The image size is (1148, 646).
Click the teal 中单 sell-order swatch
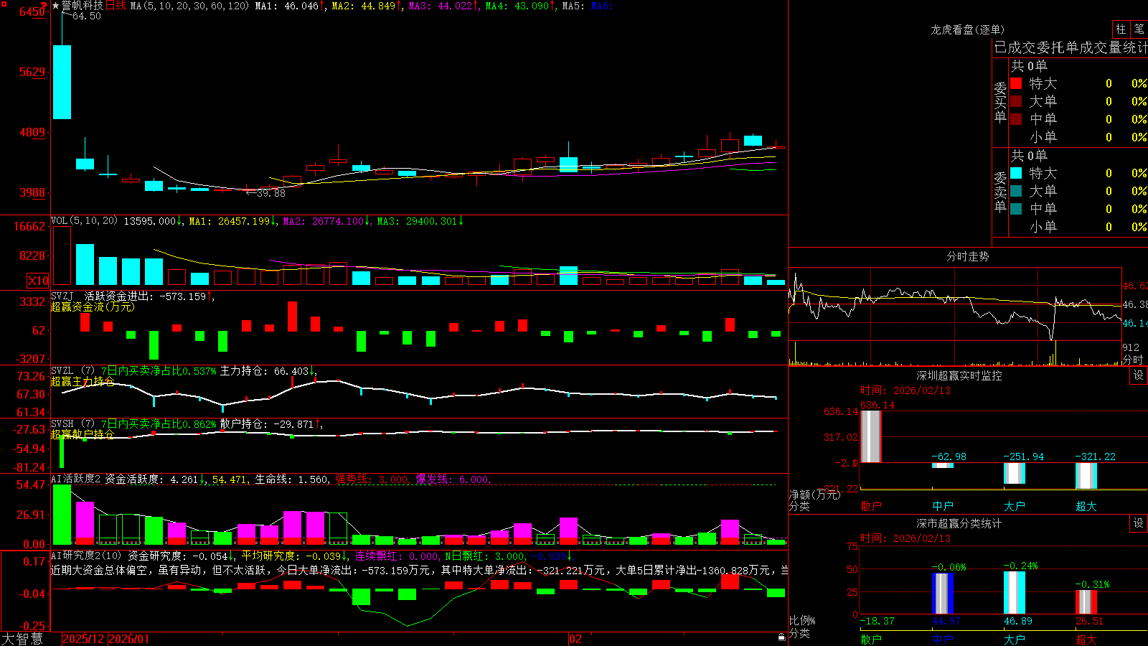click(1016, 209)
